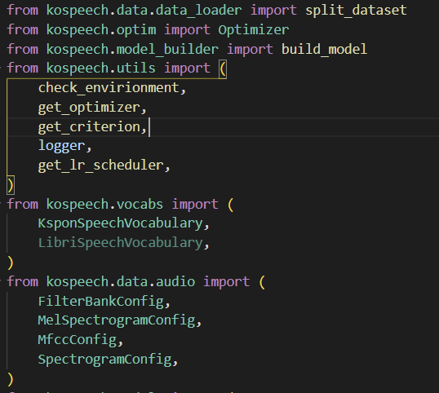Screen dimensions: 439x393
Task: Place cursor on kospeech.optim module
Action: (101, 30)
